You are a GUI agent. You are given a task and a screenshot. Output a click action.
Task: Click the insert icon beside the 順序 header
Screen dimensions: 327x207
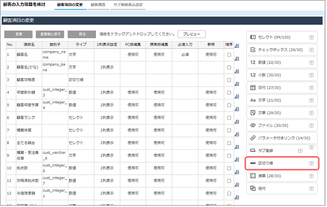click(237, 46)
